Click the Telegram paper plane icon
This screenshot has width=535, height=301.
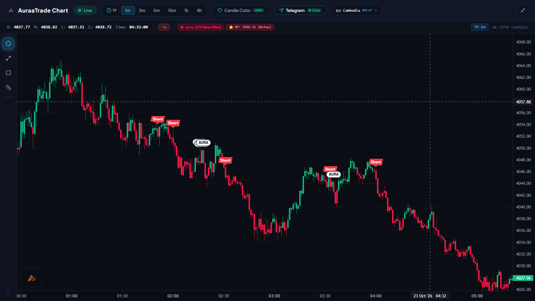[x=281, y=10]
